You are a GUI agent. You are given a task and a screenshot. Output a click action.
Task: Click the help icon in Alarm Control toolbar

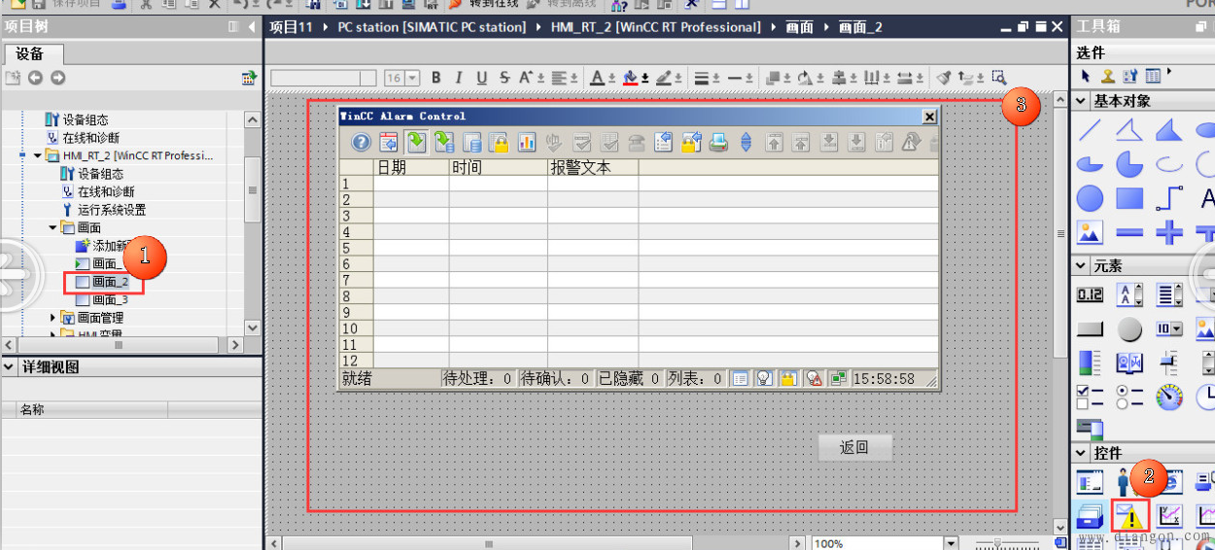point(361,143)
